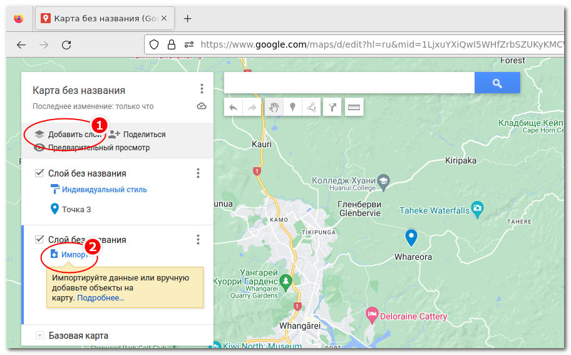This screenshot has width=571, height=355.
Task: Click the undo arrow in map toolbar
Action: click(x=233, y=108)
